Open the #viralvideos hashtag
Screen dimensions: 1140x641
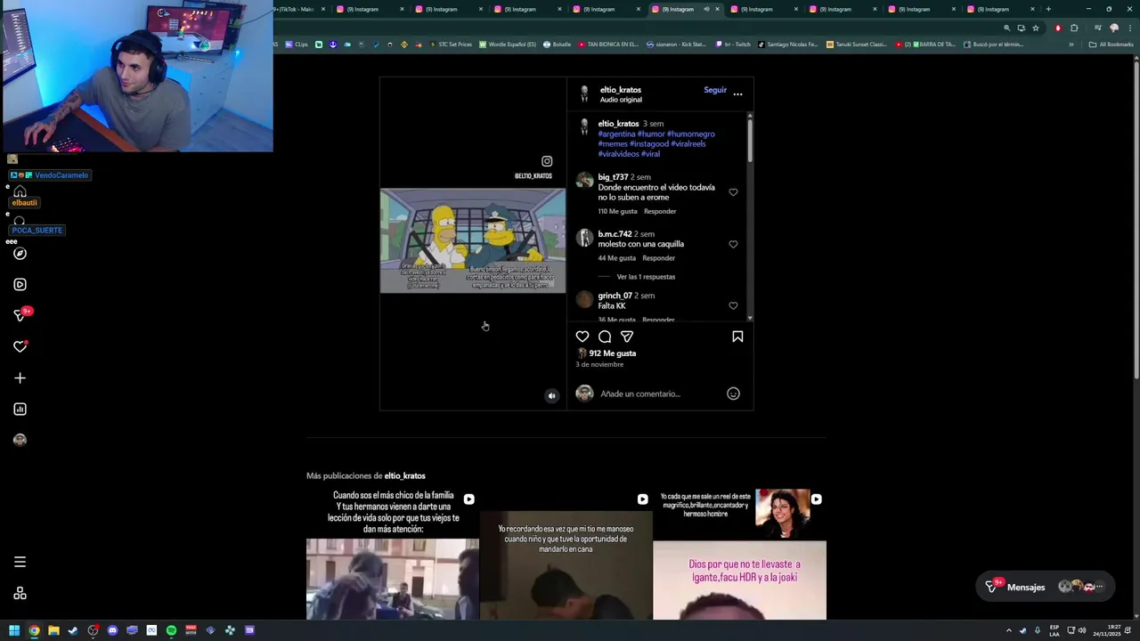(618, 154)
